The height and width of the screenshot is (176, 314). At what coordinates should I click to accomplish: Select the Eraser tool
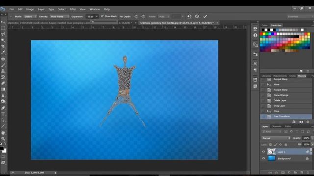(3, 83)
